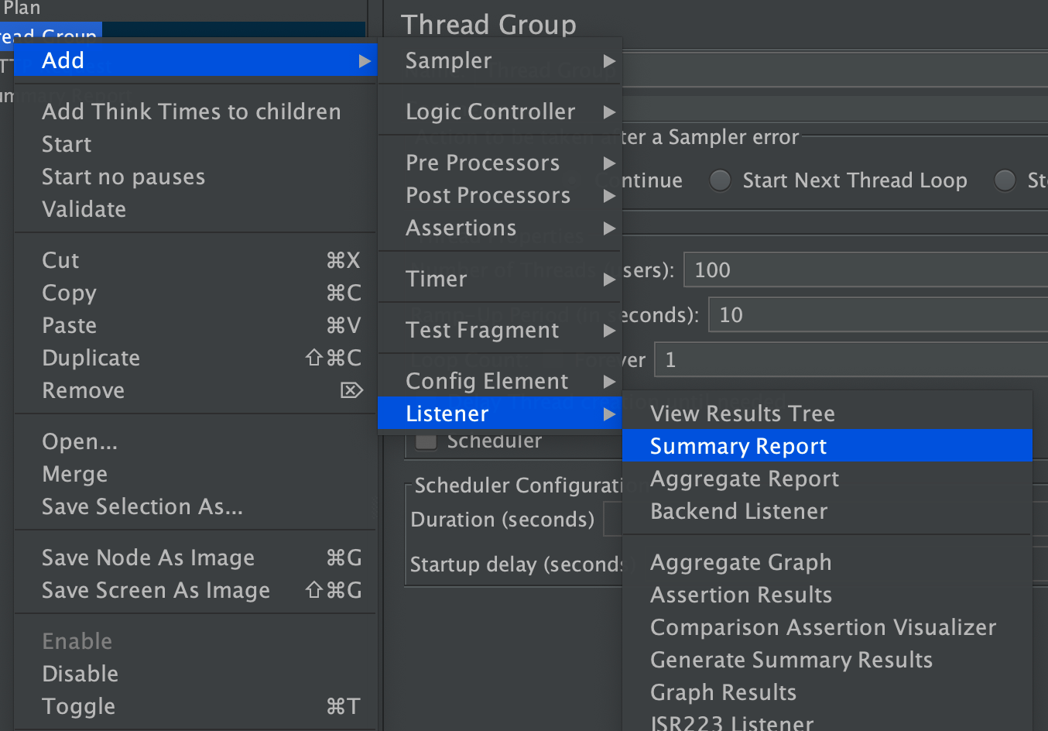
Task: Select the Summary Report listener
Action: click(x=738, y=446)
